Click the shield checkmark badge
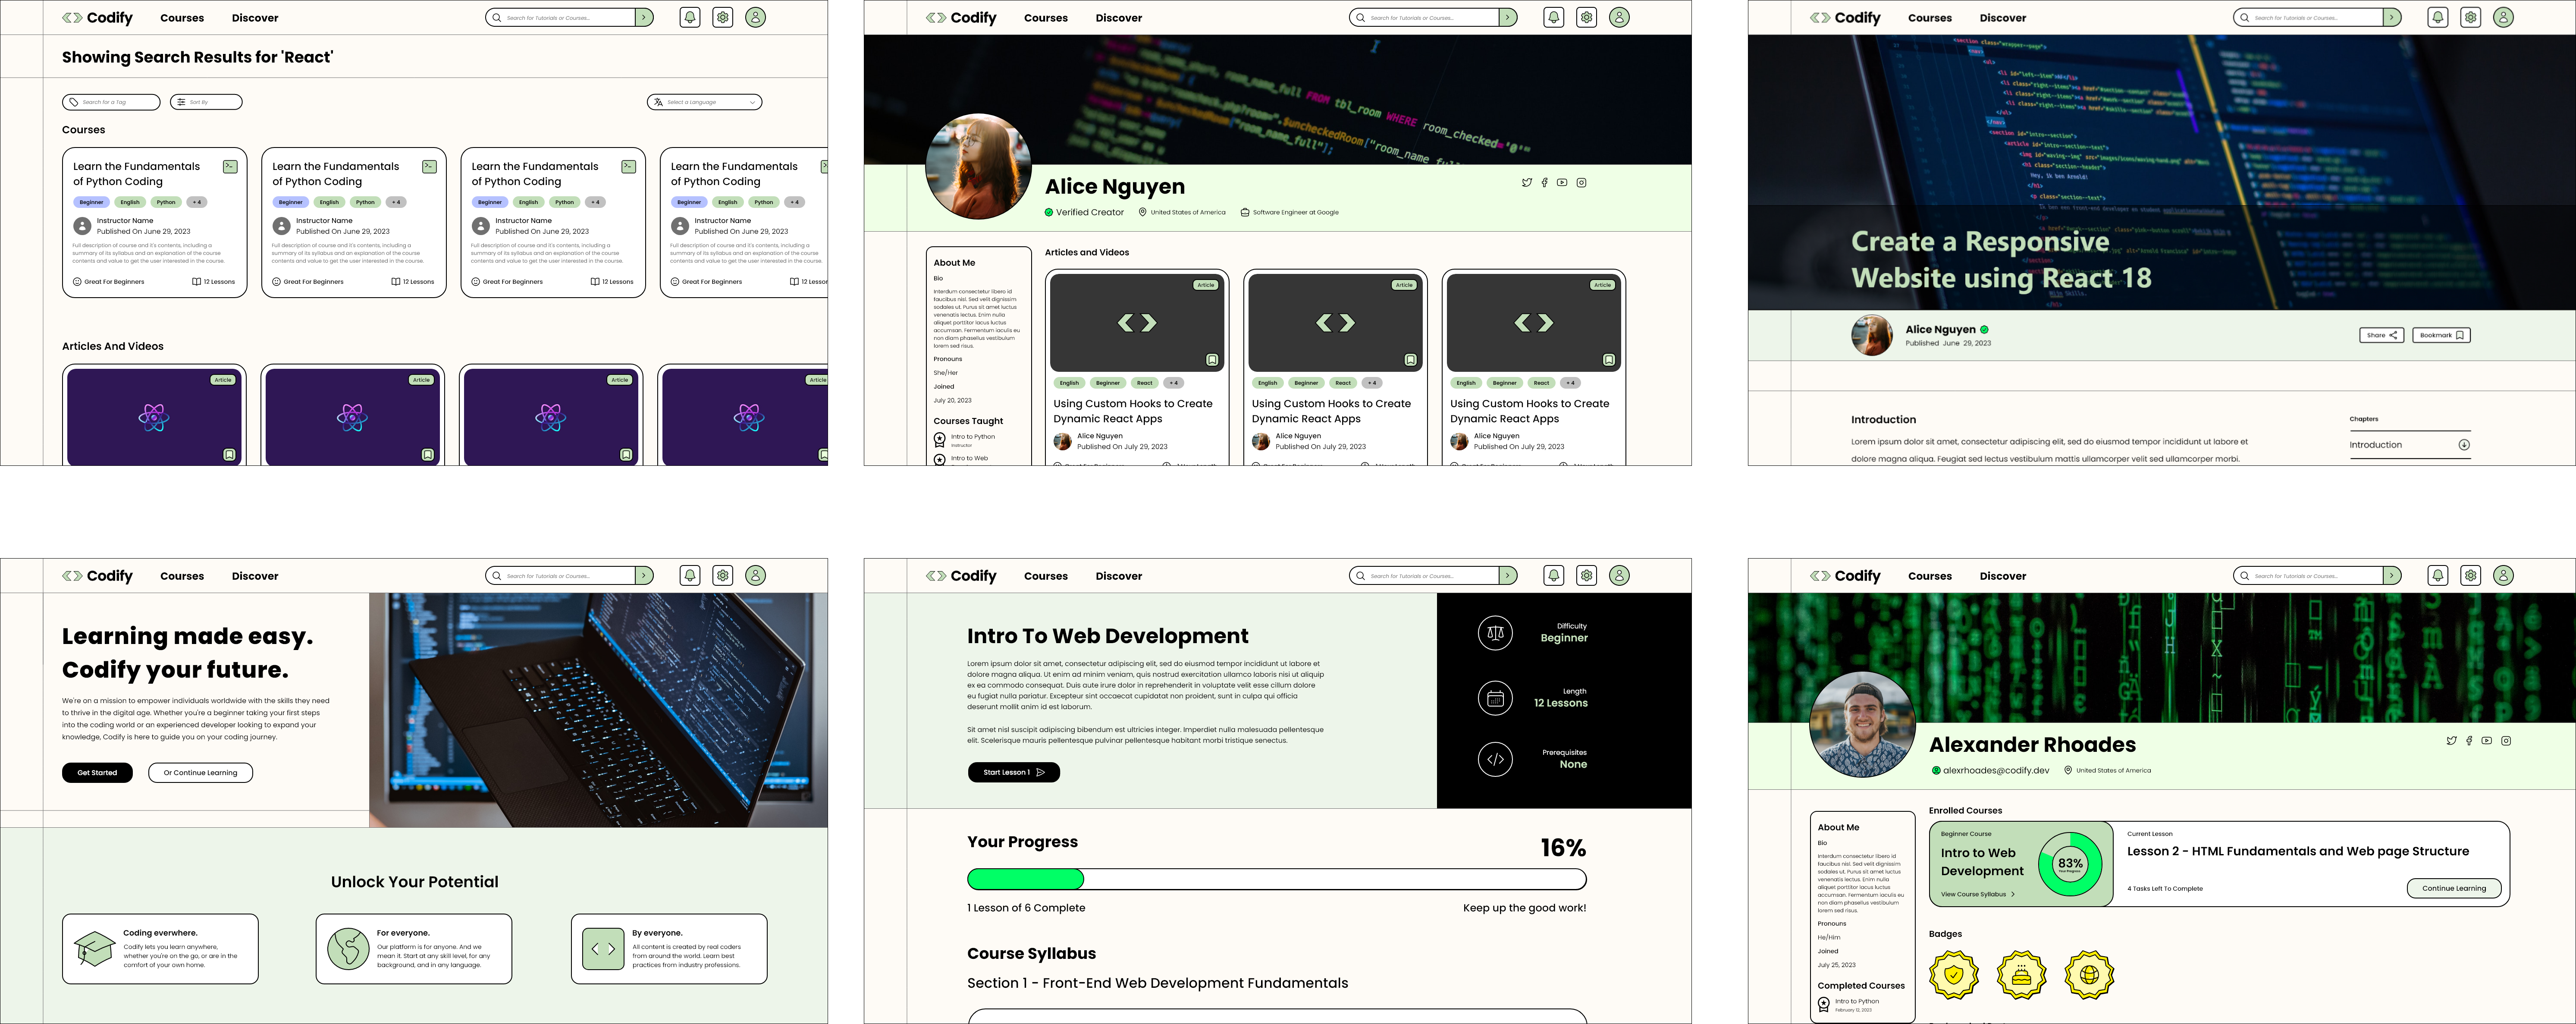This screenshot has height=1024, width=2576. click(x=1954, y=974)
